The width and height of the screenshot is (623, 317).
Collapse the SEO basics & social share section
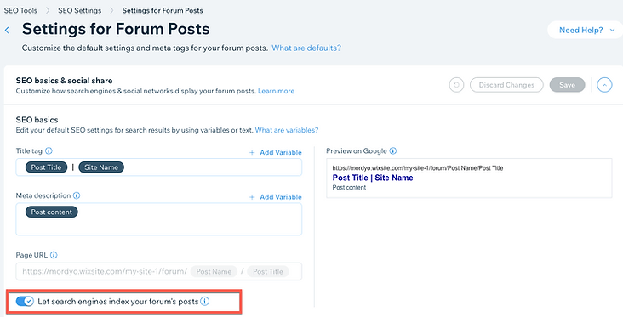click(x=604, y=85)
